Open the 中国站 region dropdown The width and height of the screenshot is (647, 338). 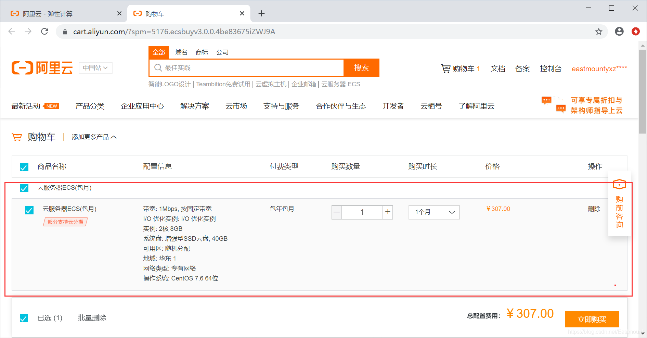pos(95,68)
